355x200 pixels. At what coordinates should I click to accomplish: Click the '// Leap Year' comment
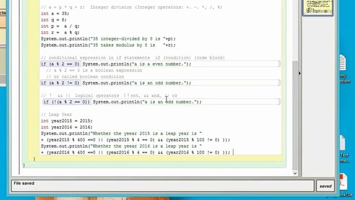[x=57, y=115]
